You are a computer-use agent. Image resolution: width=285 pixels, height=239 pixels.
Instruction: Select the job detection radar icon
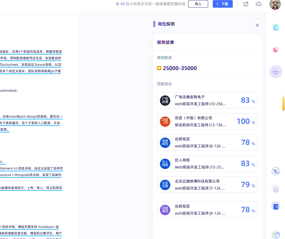click(276, 71)
